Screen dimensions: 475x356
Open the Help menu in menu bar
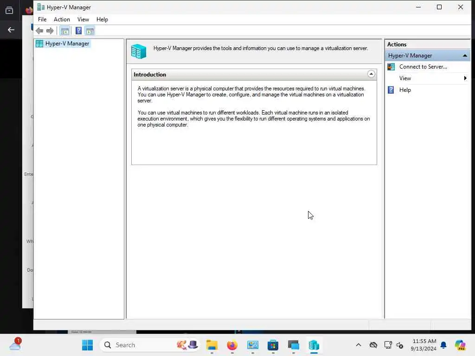(102, 19)
